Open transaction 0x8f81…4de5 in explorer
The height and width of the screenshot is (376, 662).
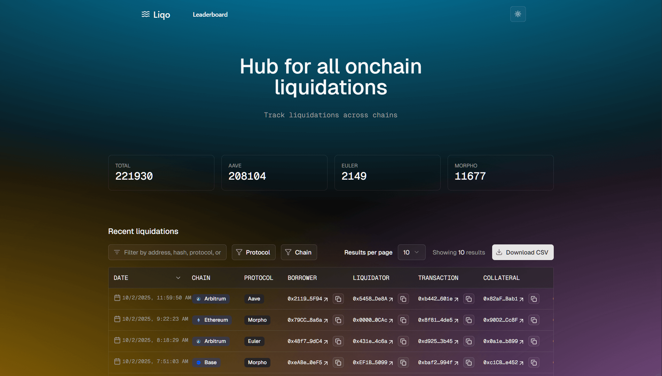438,320
